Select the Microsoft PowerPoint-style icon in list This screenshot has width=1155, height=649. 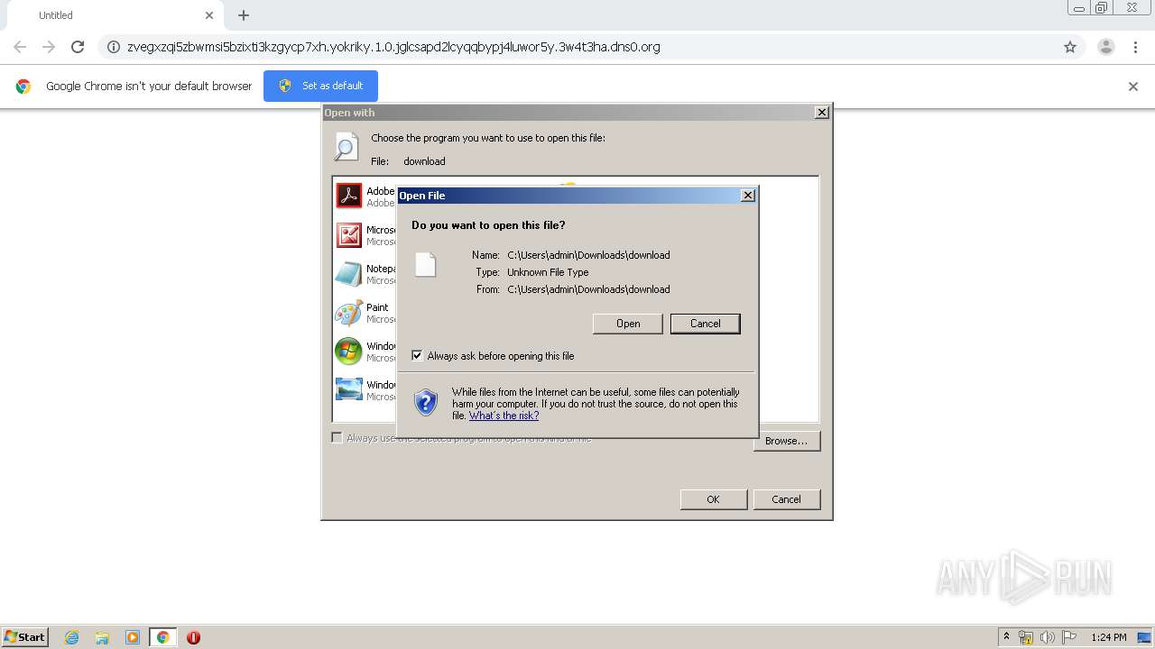pyautogui.click(x=348, y=234)
